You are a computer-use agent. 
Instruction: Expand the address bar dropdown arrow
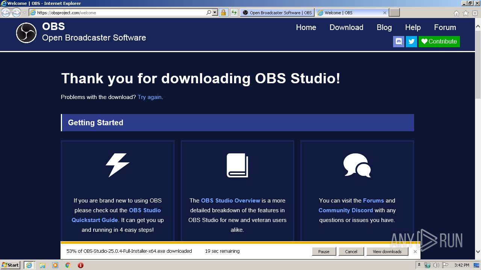click(215, 12)
